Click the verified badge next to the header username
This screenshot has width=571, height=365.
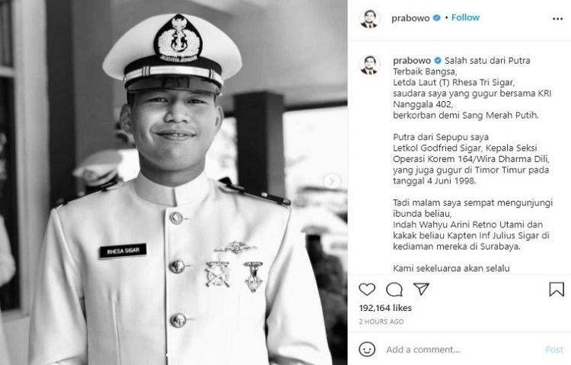(437, 17)
